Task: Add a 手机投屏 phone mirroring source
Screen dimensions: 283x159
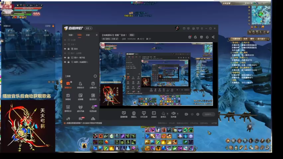Action: pos(144,114)
